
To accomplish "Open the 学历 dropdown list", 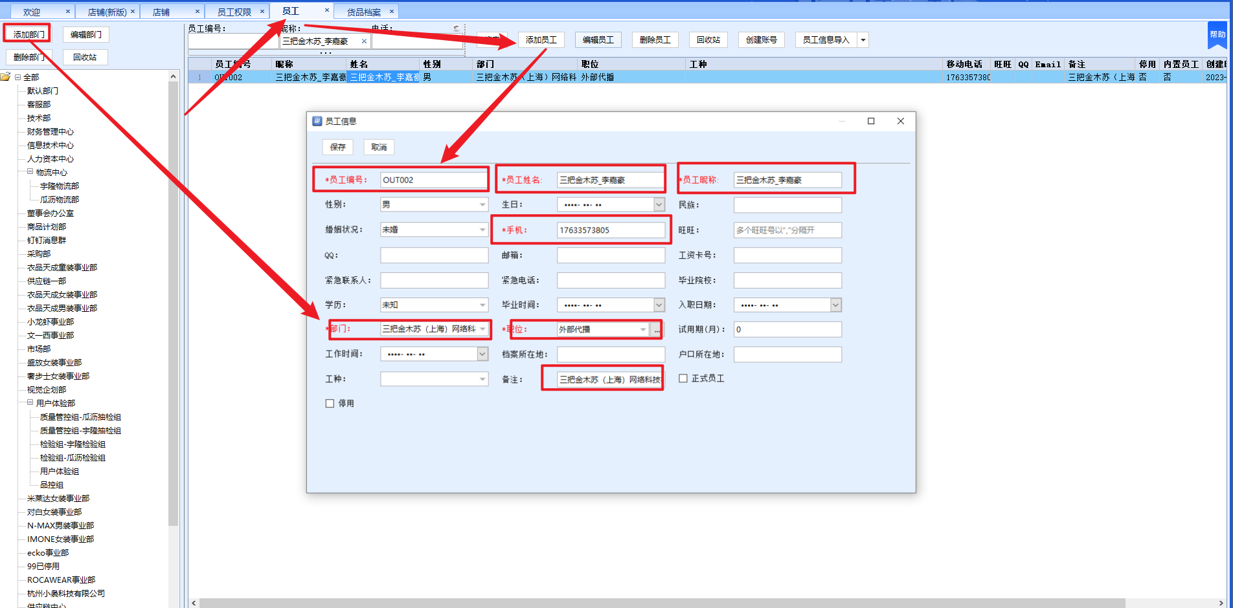I will click(x=482, y=305).
